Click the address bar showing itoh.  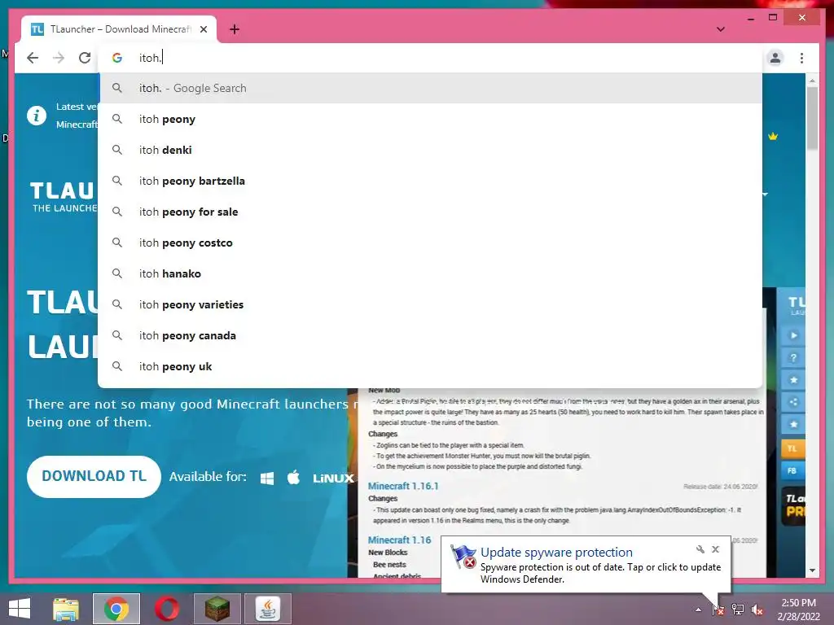pyautogui.click(x=431, y=58)
